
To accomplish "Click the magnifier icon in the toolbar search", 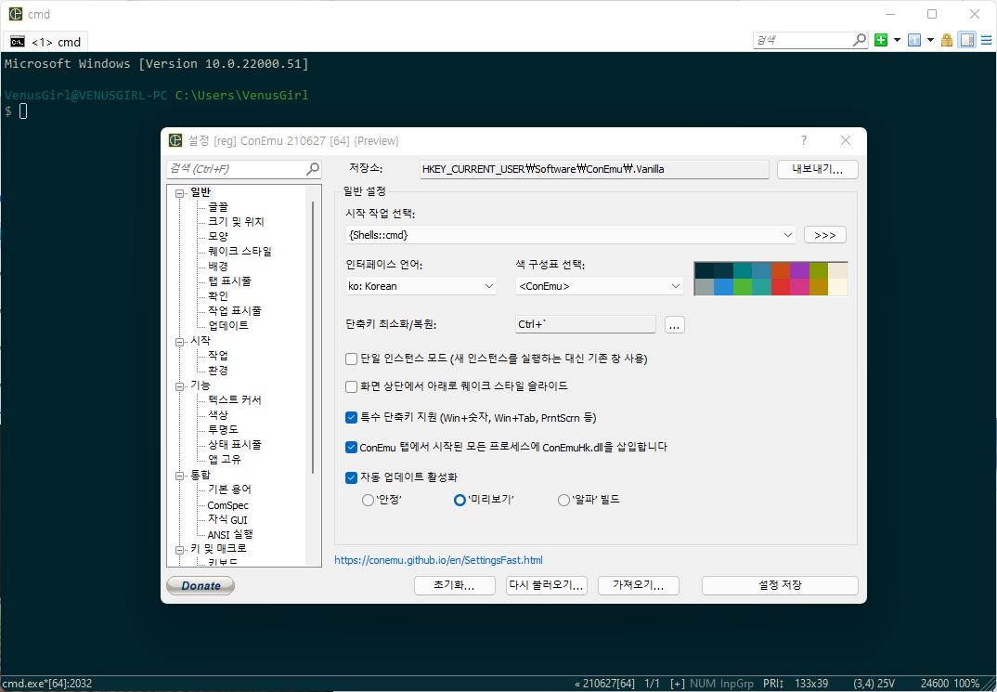I will (x=859, y=39).
